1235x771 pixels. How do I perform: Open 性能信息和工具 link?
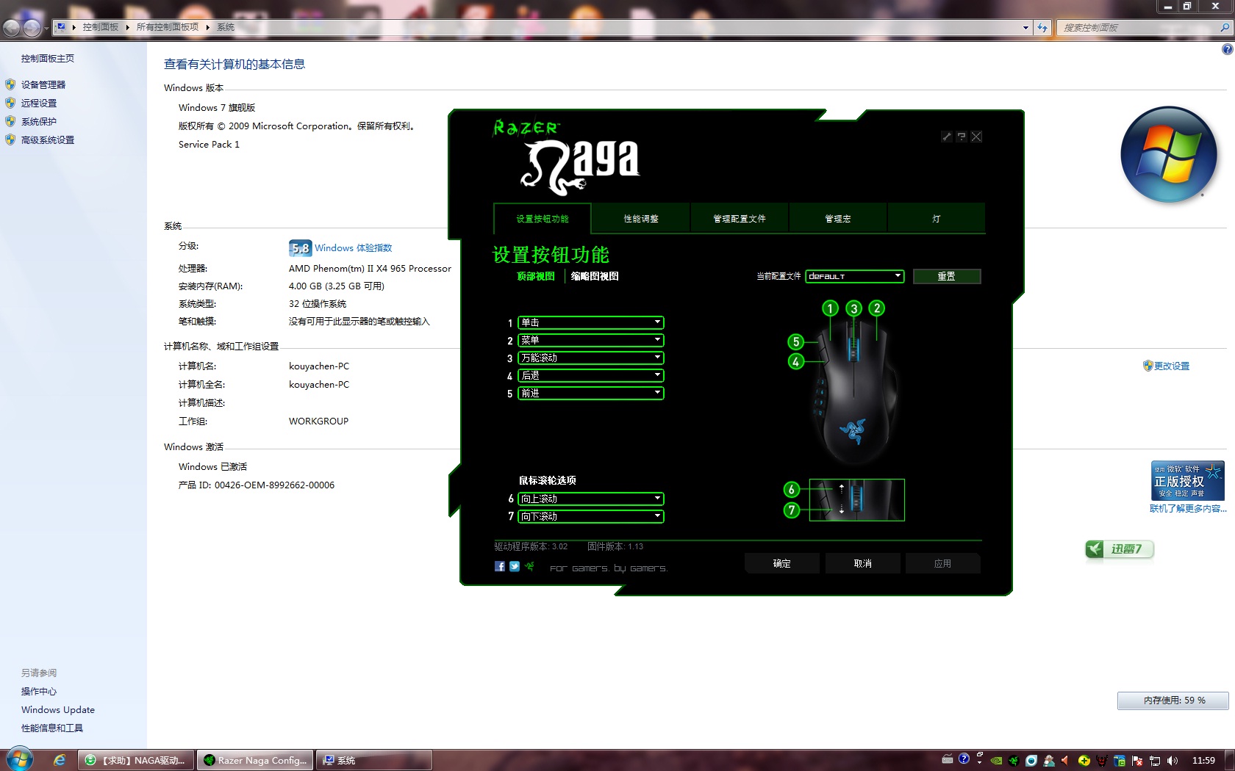52,728
